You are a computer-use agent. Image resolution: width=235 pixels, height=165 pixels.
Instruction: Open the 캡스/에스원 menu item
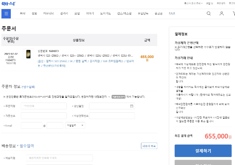[124, 13]
